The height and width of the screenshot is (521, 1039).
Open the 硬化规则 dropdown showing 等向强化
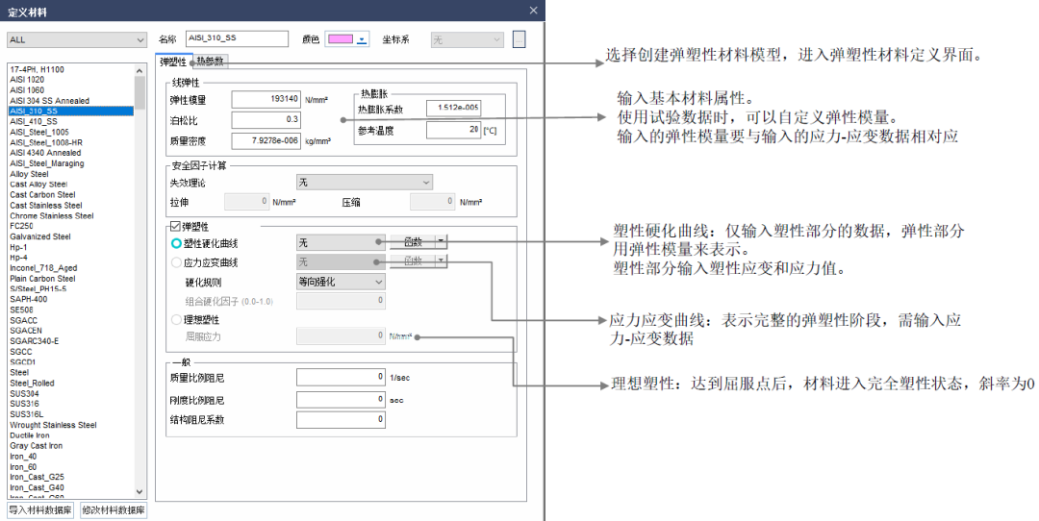pyautogui.click(x=342, y=282)
